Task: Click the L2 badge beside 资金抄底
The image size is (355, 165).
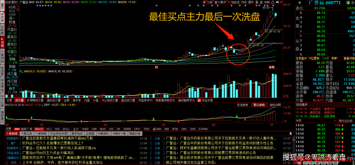Action: [x=199, y=100]
